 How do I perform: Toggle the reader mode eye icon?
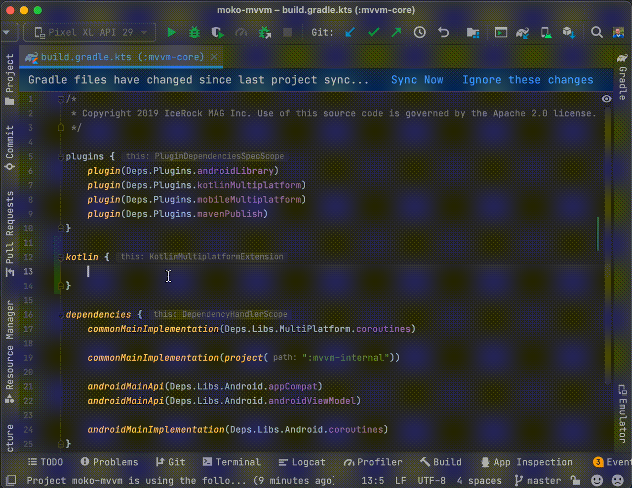tap(606, 99)
